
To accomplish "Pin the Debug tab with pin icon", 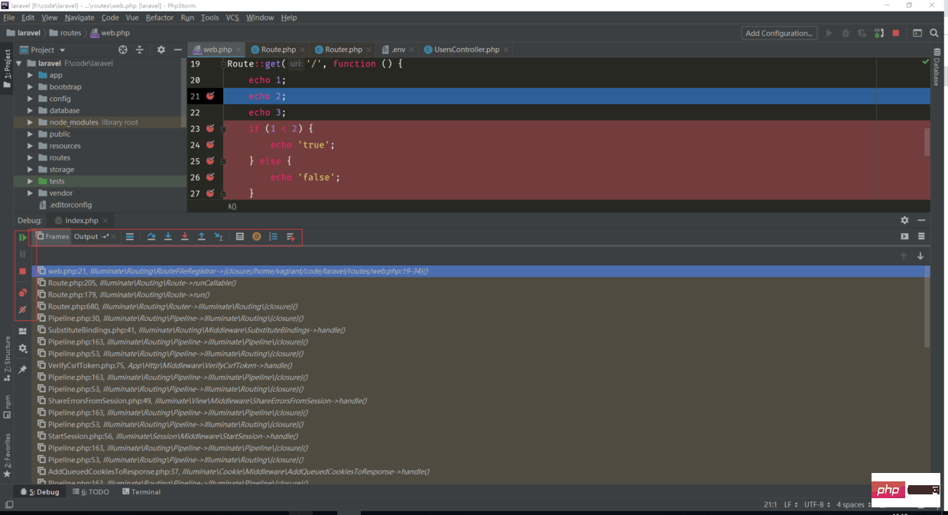I will coord(22,369).
